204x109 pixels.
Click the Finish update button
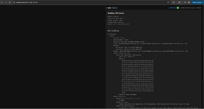coord(197,2)
